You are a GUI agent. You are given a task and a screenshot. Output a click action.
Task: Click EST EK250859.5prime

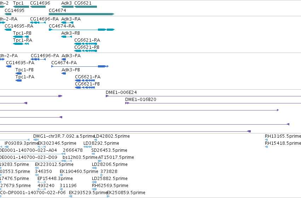click(x=126, y=193)
